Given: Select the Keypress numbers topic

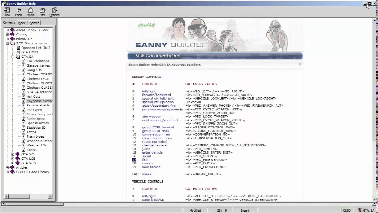Looking at the screenshot, I should click(39, 101).
